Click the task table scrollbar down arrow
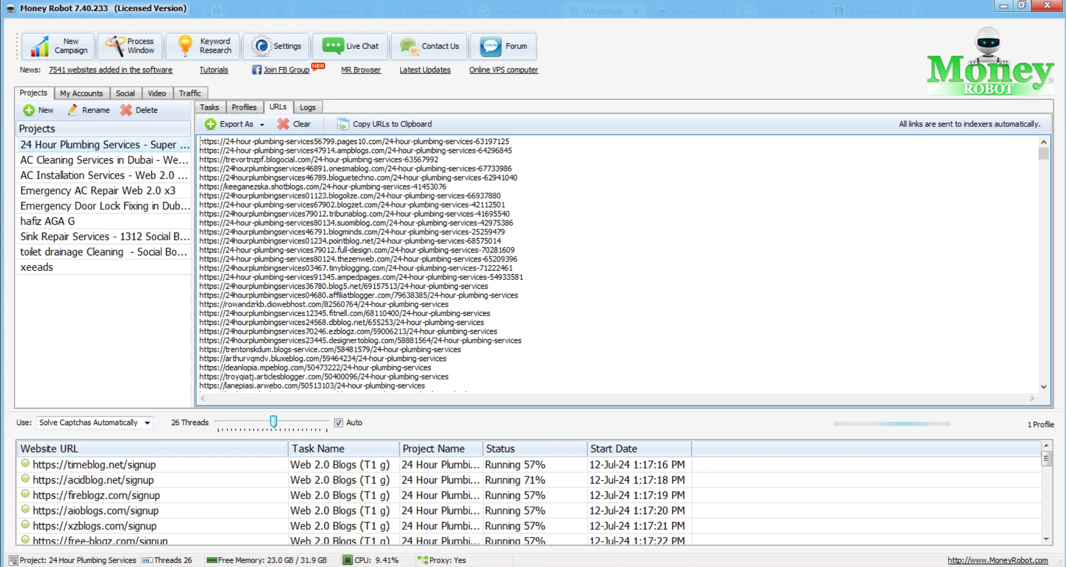This screenshot has height=567, width=1066. [1046, 539]
